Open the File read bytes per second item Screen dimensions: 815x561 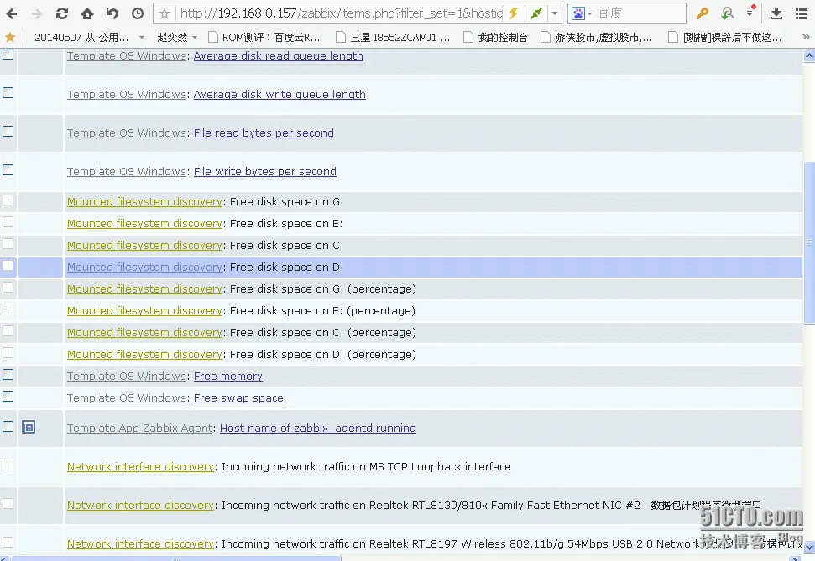pyautogui.click(x=264, y=133)
